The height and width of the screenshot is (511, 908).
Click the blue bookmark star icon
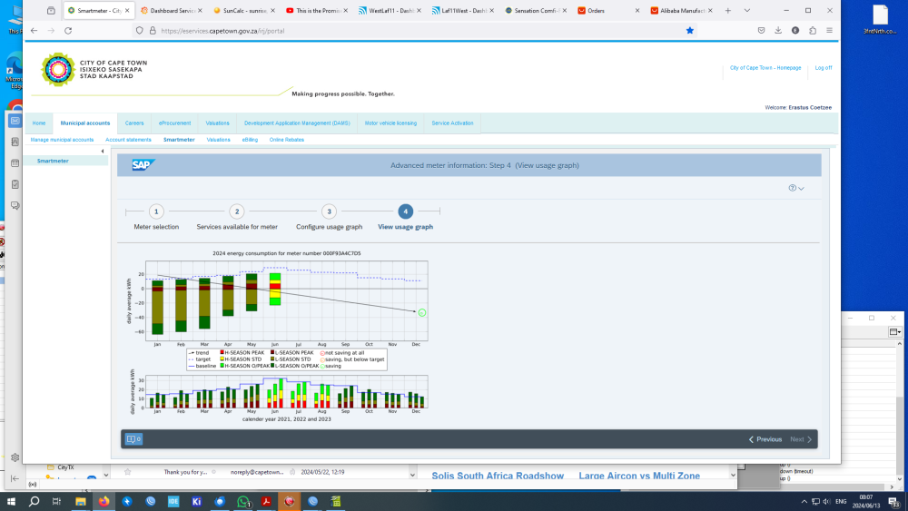click(x=690, y=31)
